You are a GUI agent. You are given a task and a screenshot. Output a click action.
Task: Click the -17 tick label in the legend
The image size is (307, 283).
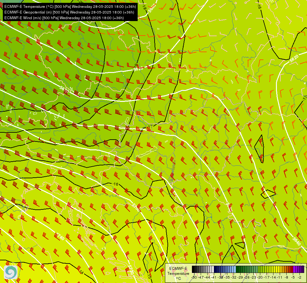coord(267,277)
